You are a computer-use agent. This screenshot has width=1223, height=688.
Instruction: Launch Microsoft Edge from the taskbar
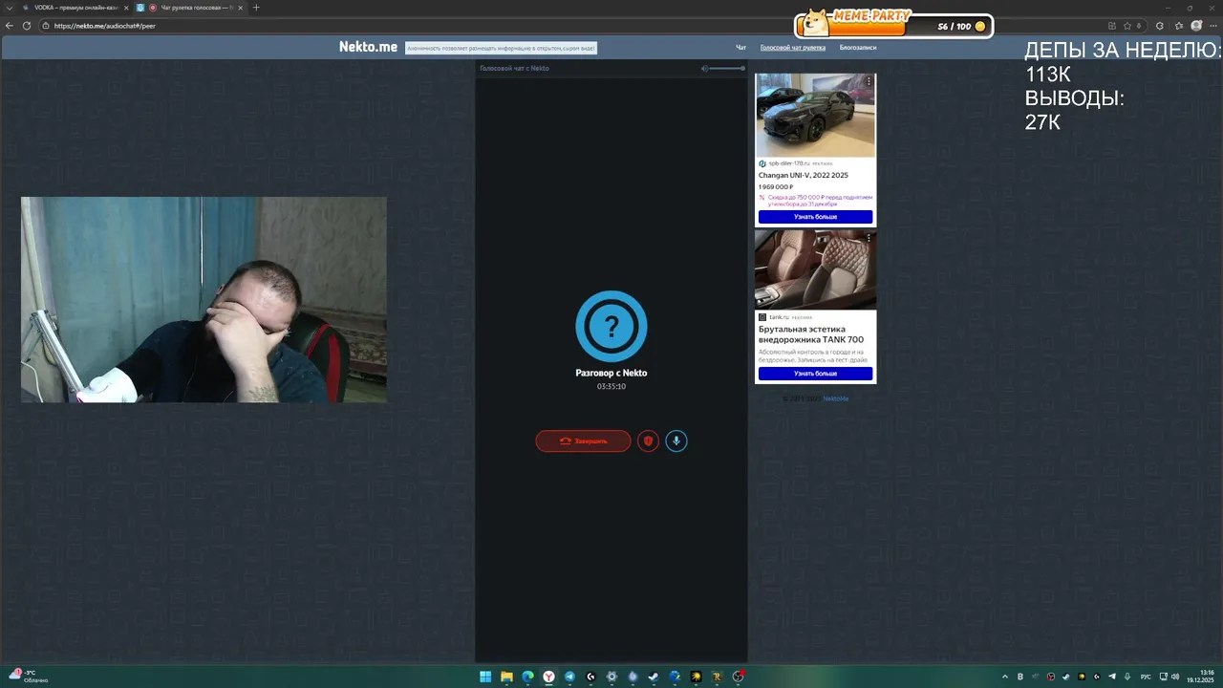(527, 677)
